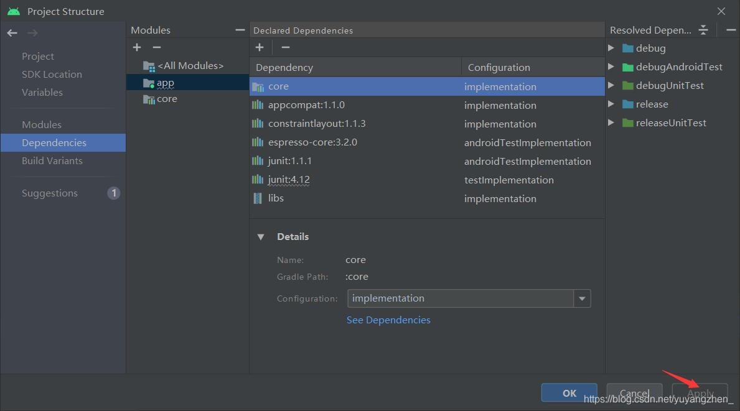
Task: Click the Apply button
Action: [x=700, y=392]
